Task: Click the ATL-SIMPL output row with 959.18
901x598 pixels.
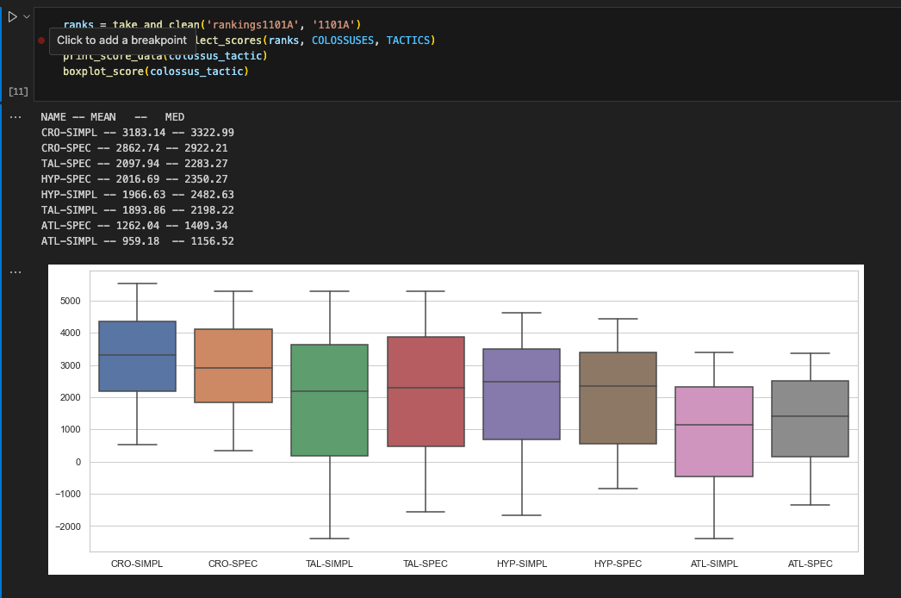Action: tap(137, 241)
